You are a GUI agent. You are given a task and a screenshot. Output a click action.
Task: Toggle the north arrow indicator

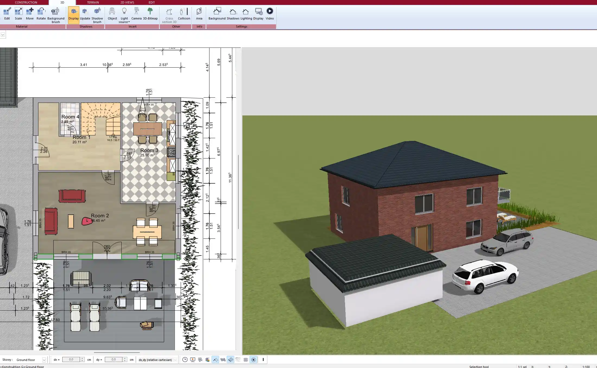[x=254, y=360]
